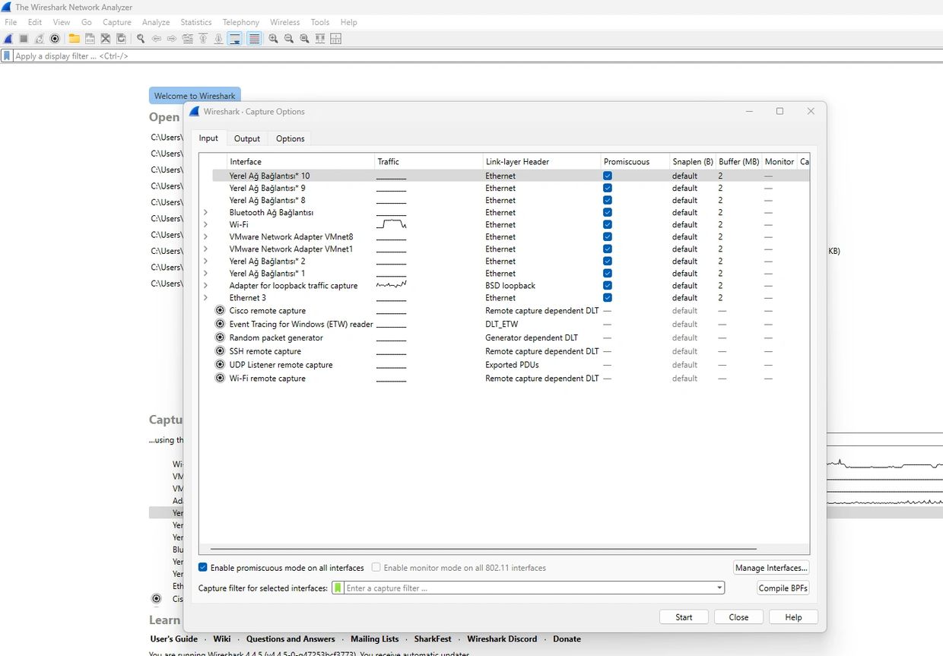Open the Statistics menu

point(196,22)
